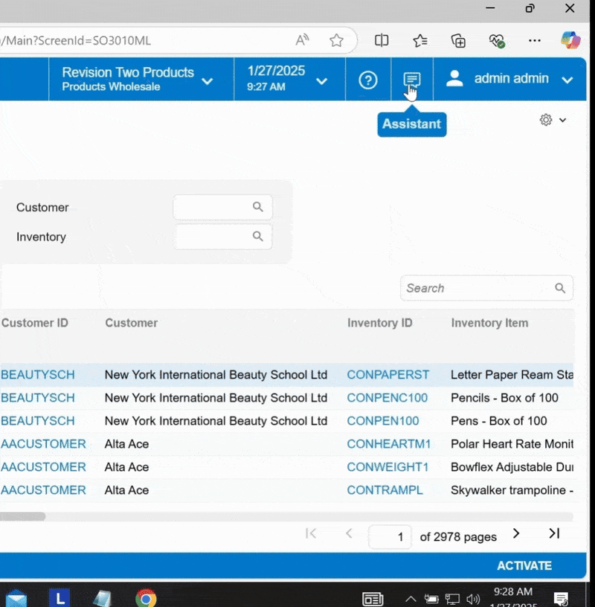Open the CONPAPERST inventory link
Viewport: 595px width, 607px height.
(x=388, y=375)
